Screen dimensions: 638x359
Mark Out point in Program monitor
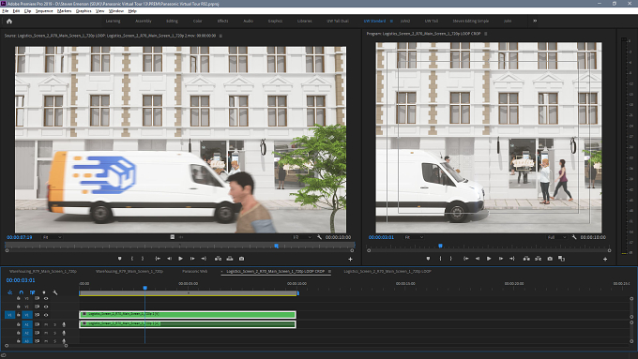(x=451, y=259)
